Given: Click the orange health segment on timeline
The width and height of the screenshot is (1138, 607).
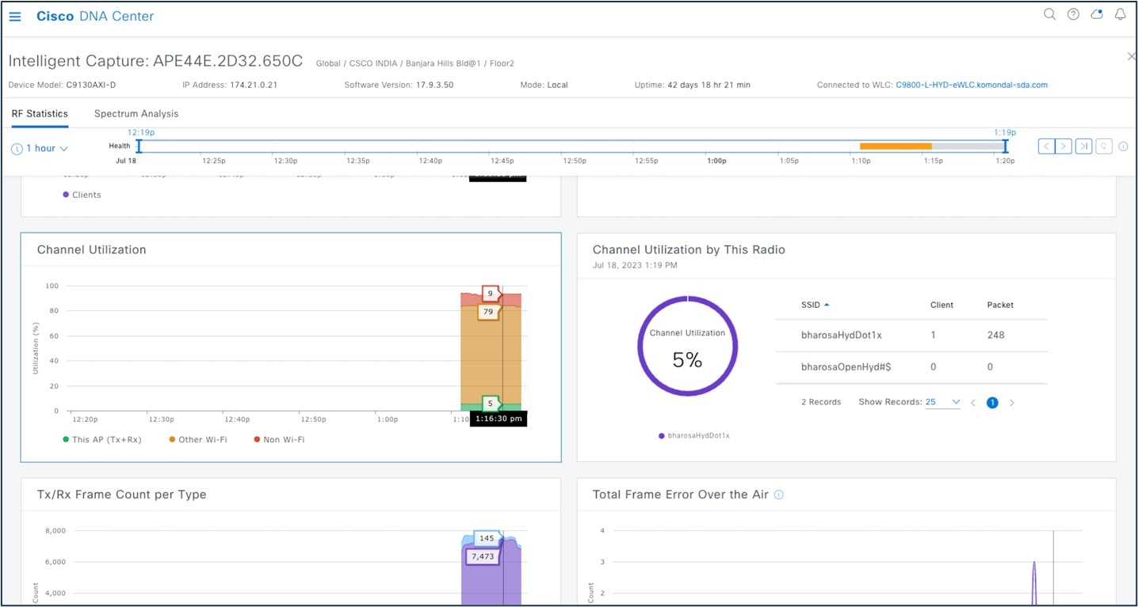Looking at the screenshot, I should coord(896,146).
